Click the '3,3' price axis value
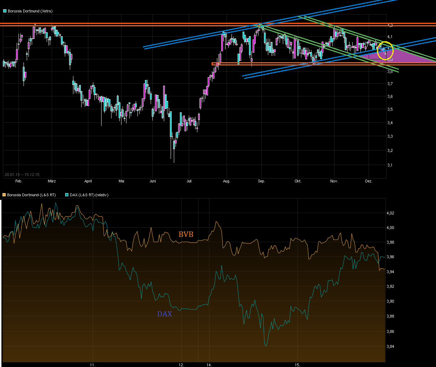This screenshot has height=367, width=436. [x=390, y=136]
